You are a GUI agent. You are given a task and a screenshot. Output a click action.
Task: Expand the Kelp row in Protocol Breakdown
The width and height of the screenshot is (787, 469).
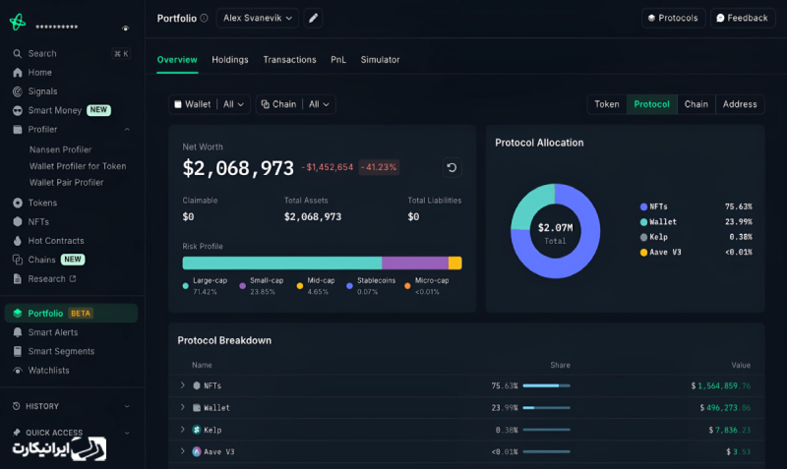tap(183, 430)
